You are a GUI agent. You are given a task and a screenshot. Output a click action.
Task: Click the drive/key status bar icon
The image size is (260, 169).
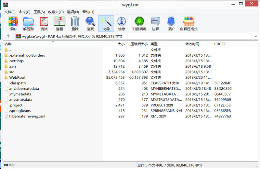[9, 165]
